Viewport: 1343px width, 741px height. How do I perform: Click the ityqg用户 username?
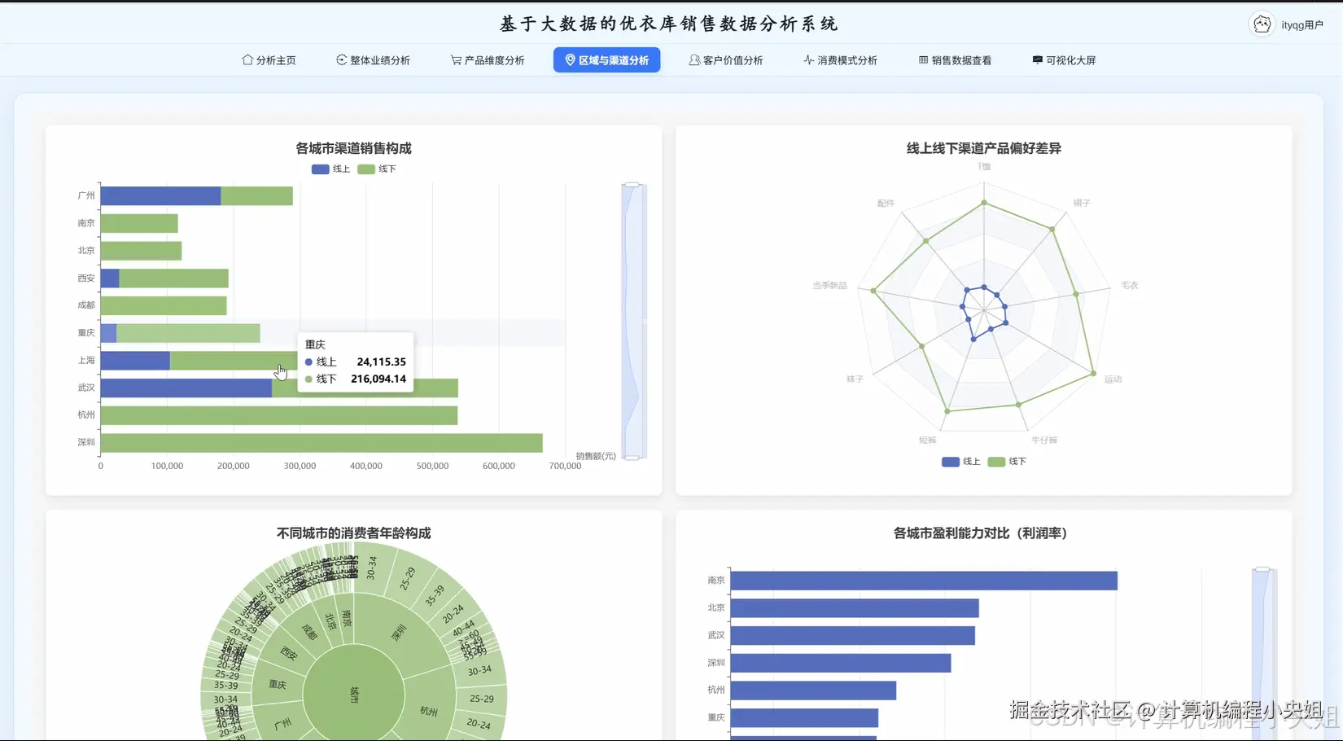point(1302,25)
